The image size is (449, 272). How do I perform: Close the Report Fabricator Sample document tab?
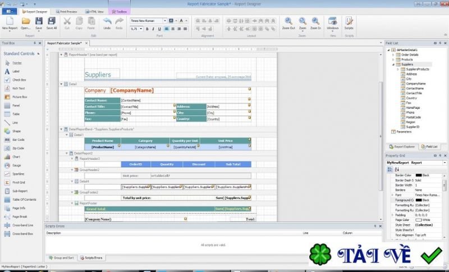coord(86,43)
